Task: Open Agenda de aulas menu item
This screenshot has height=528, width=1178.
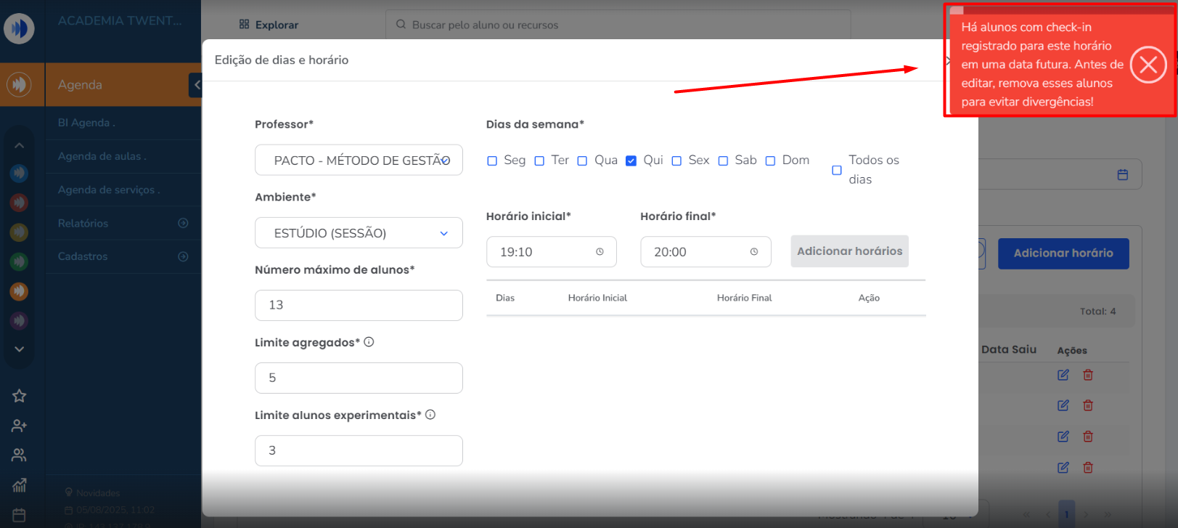Action: 102,156
